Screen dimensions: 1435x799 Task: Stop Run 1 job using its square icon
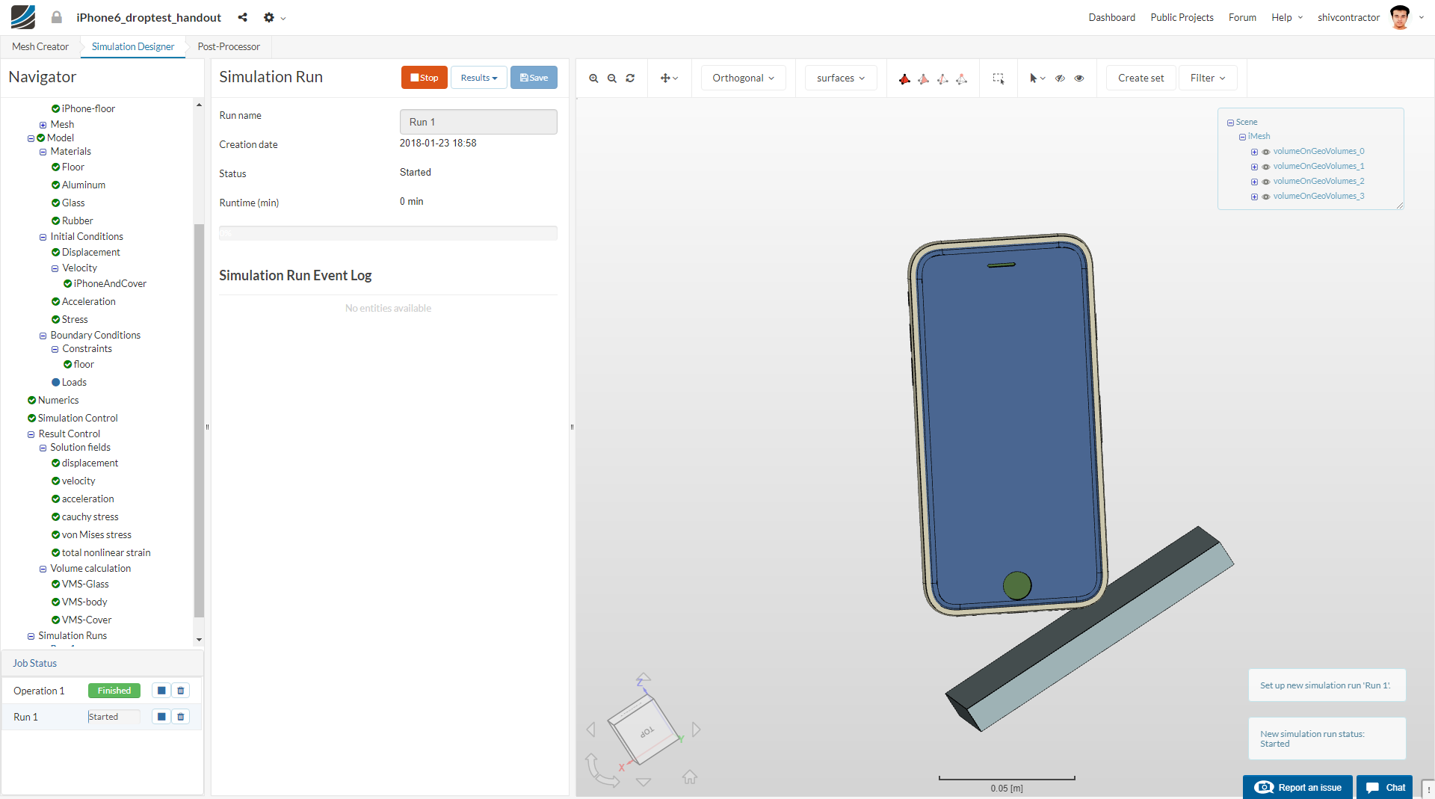click(161, 717)
